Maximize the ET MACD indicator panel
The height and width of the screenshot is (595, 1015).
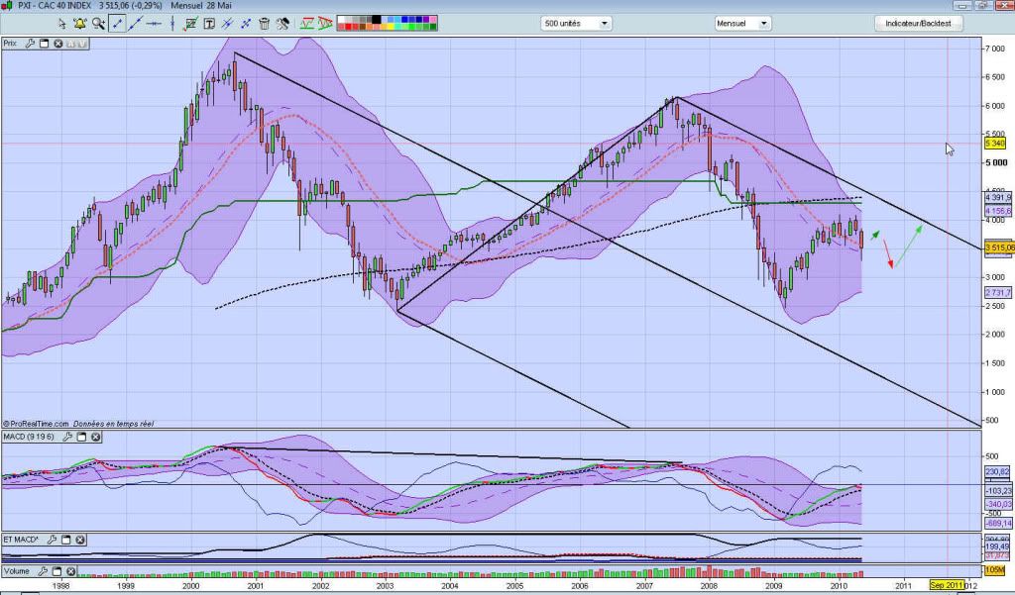tap(66, 540)
